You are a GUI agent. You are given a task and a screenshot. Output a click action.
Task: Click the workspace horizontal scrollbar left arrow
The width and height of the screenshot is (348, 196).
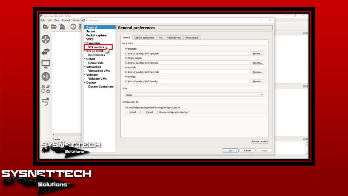53,135
